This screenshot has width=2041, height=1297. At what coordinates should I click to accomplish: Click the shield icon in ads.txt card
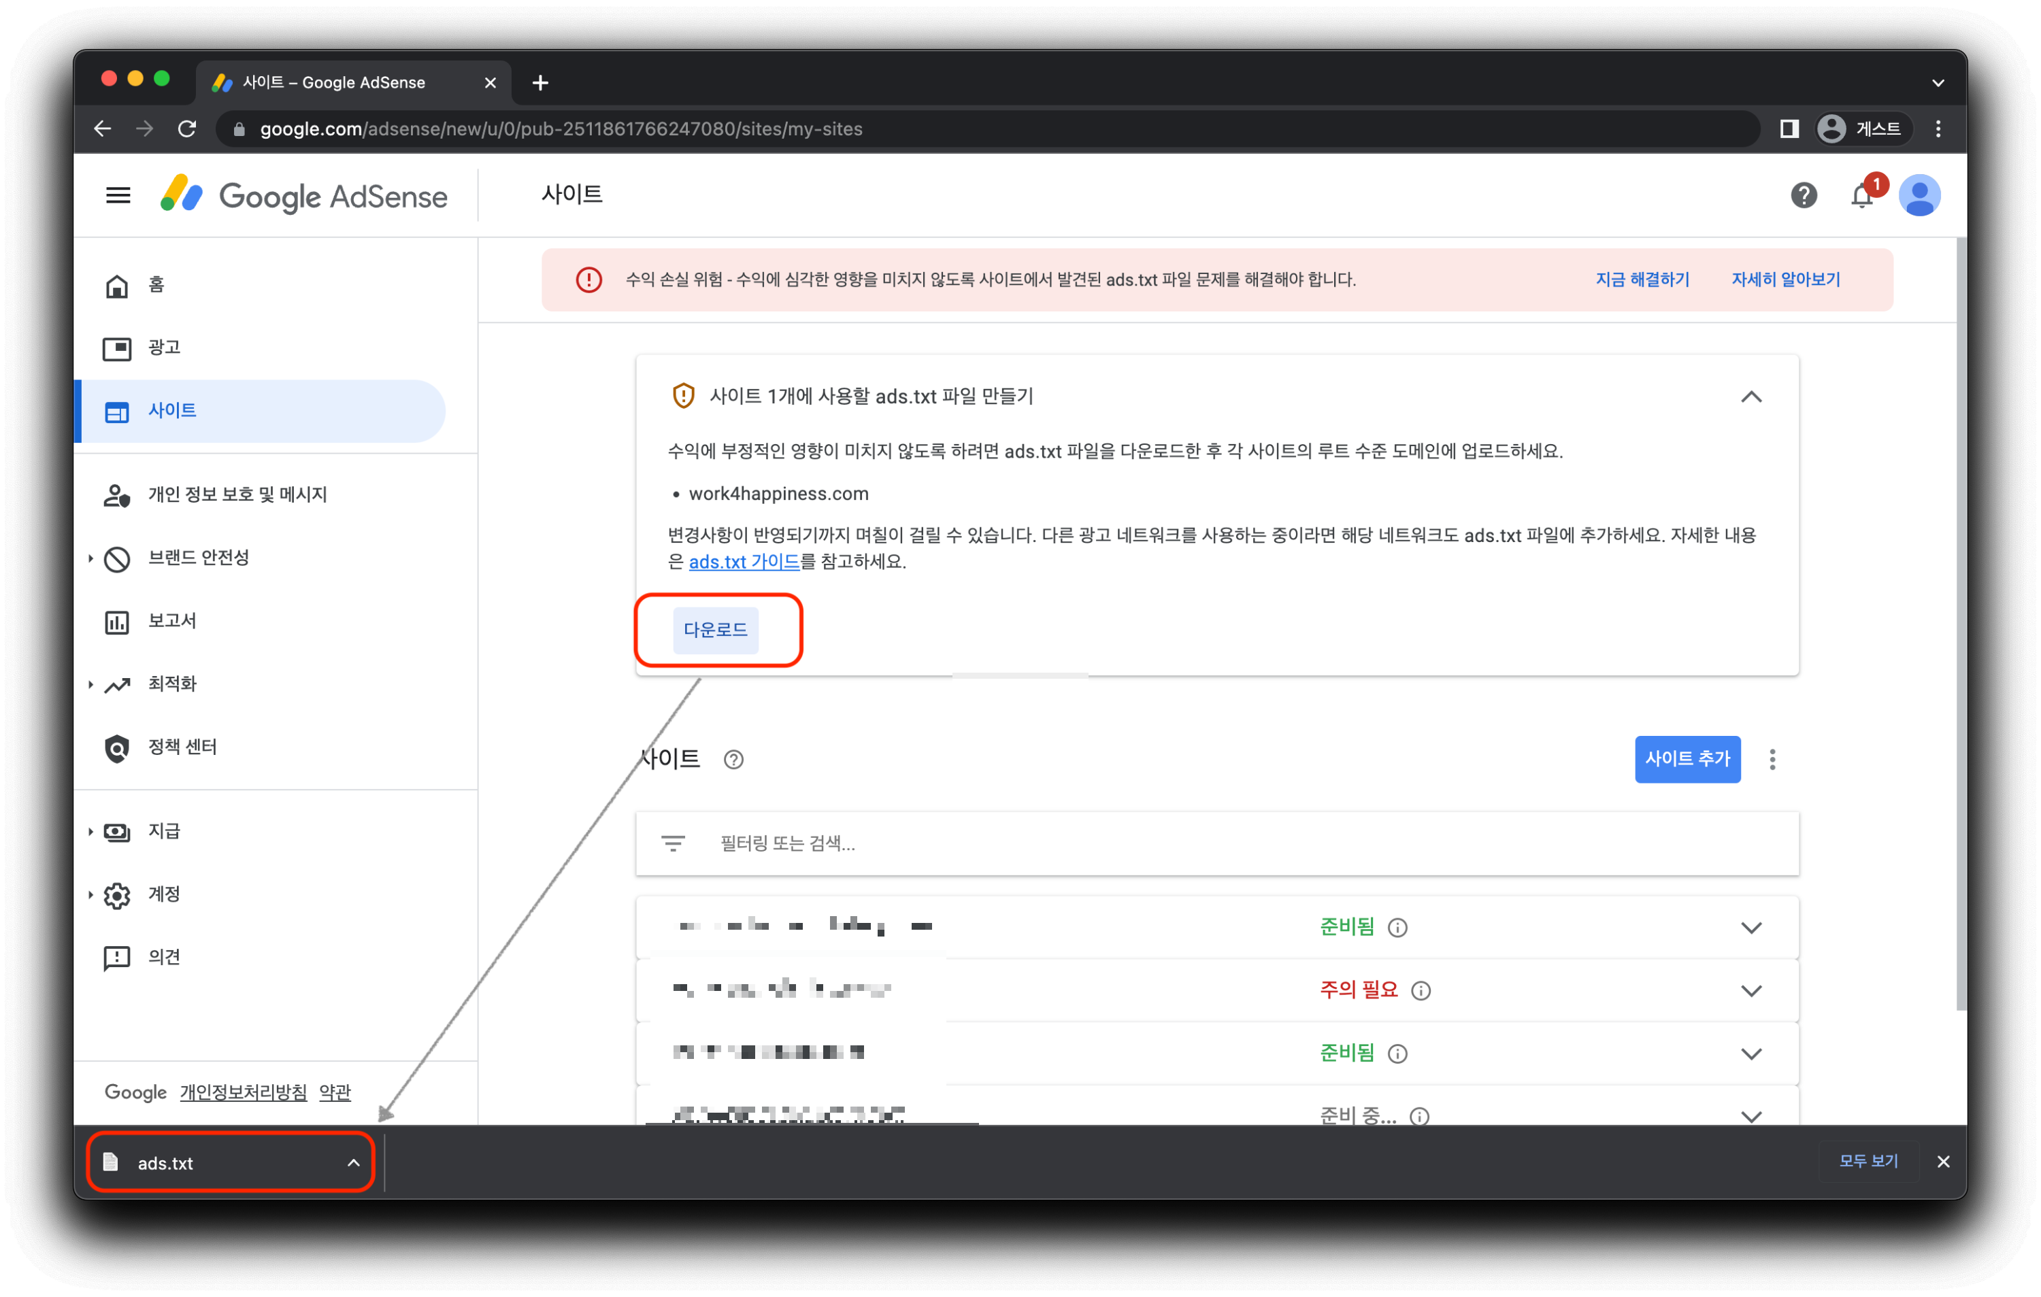(682, 396)
